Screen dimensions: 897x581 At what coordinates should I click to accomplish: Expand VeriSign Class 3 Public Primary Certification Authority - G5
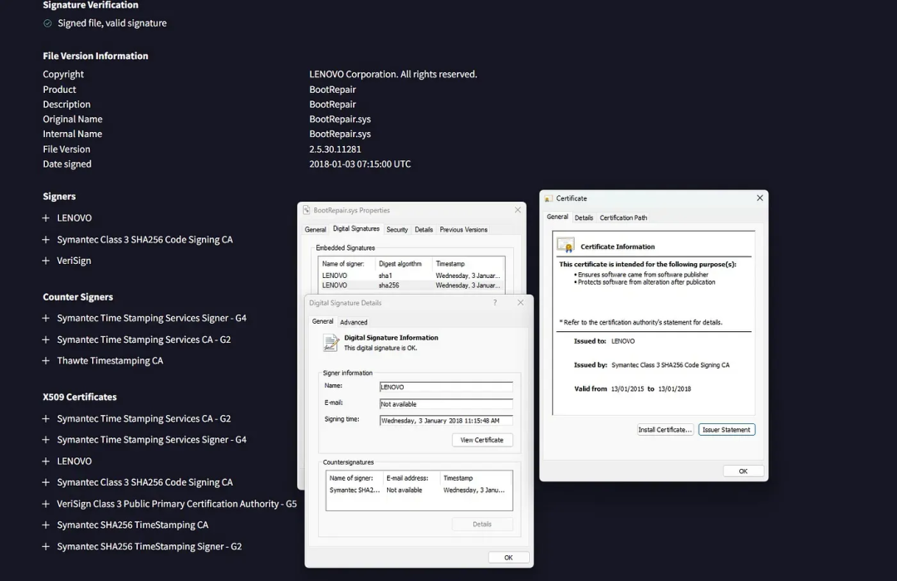click(x=46, y=504)
